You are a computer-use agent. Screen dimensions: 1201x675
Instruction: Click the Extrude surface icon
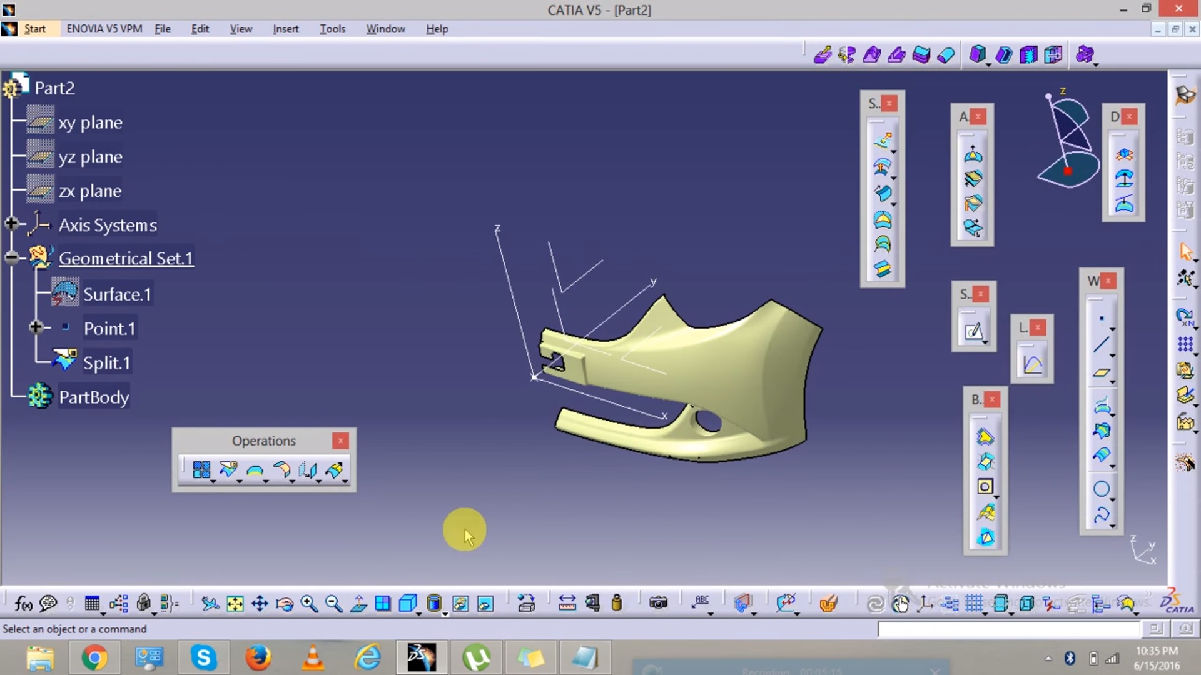point(883,141)
